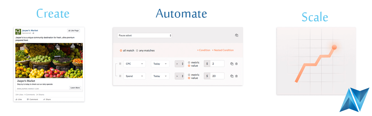Click the drag handle on Spend row
This screenshot has width=372, height=116.
point(120,76)
